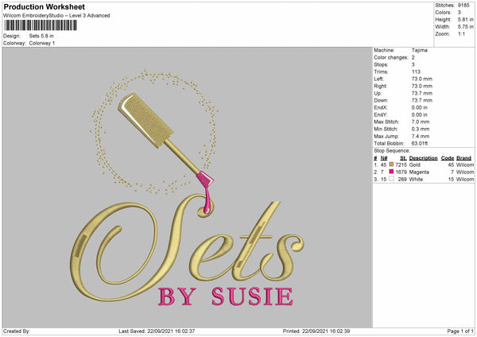Click the Colors count value '3'
Viewport: 477px width, 337px height.
coord(460,13)
